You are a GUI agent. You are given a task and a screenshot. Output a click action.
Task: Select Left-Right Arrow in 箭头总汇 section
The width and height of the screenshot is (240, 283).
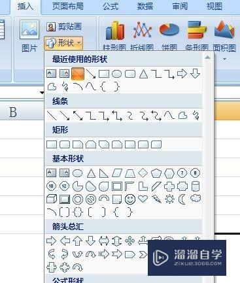click(x=104, y=241)
